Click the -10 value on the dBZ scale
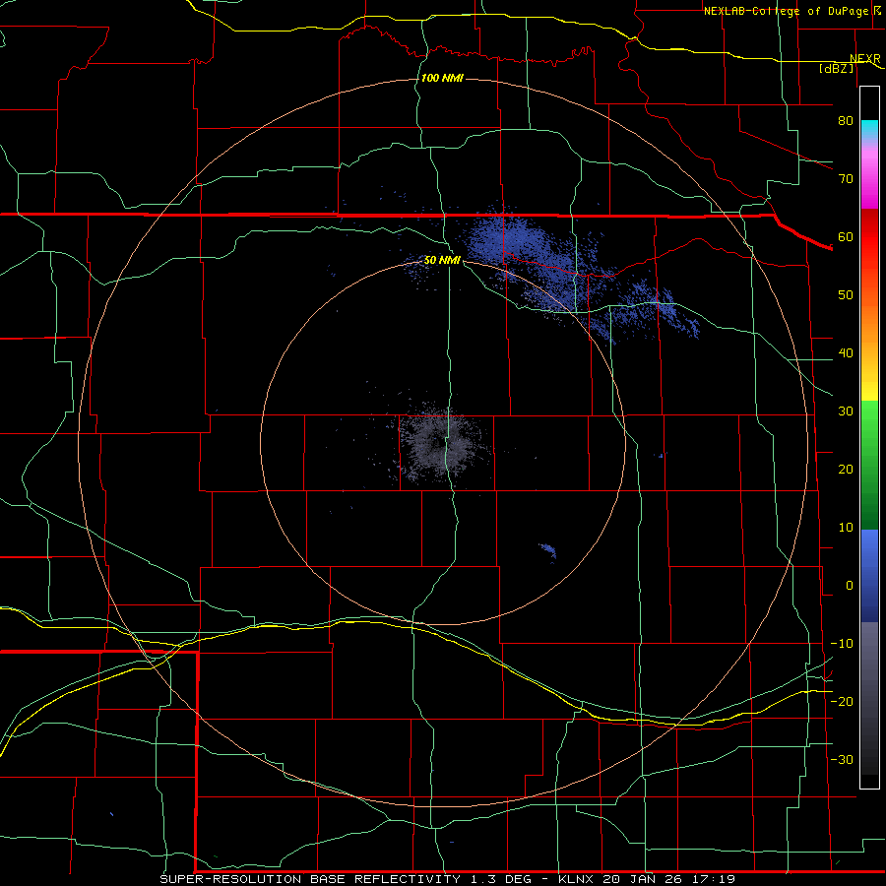The height and width of the screenshot is (886, 886). click(842, 644)
